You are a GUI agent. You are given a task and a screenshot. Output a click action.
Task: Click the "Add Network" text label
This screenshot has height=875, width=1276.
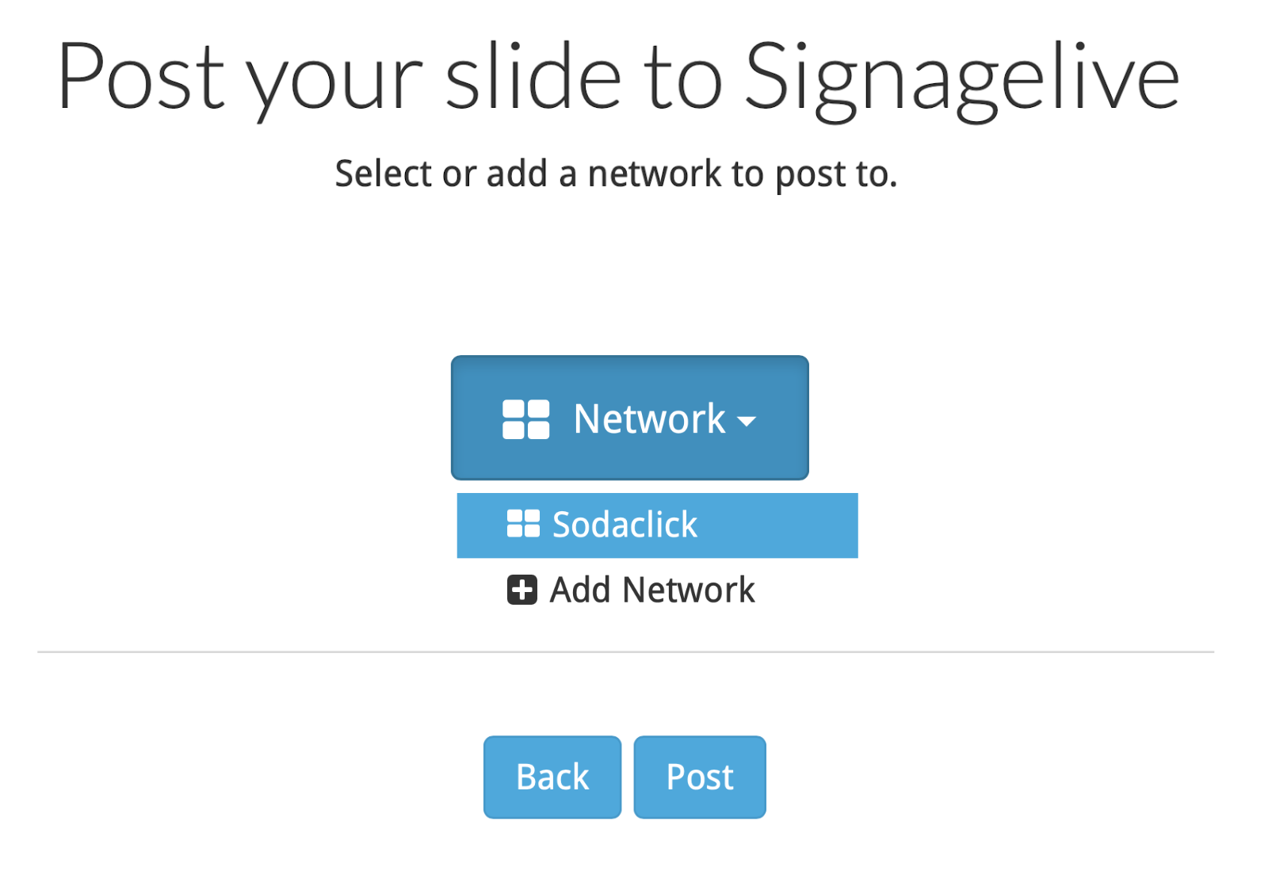652,590
